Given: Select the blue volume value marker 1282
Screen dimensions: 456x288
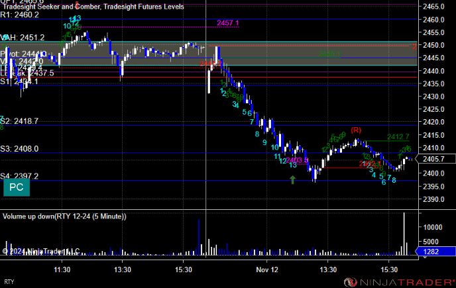Looking at the screenshot, I should pos(435,252).
